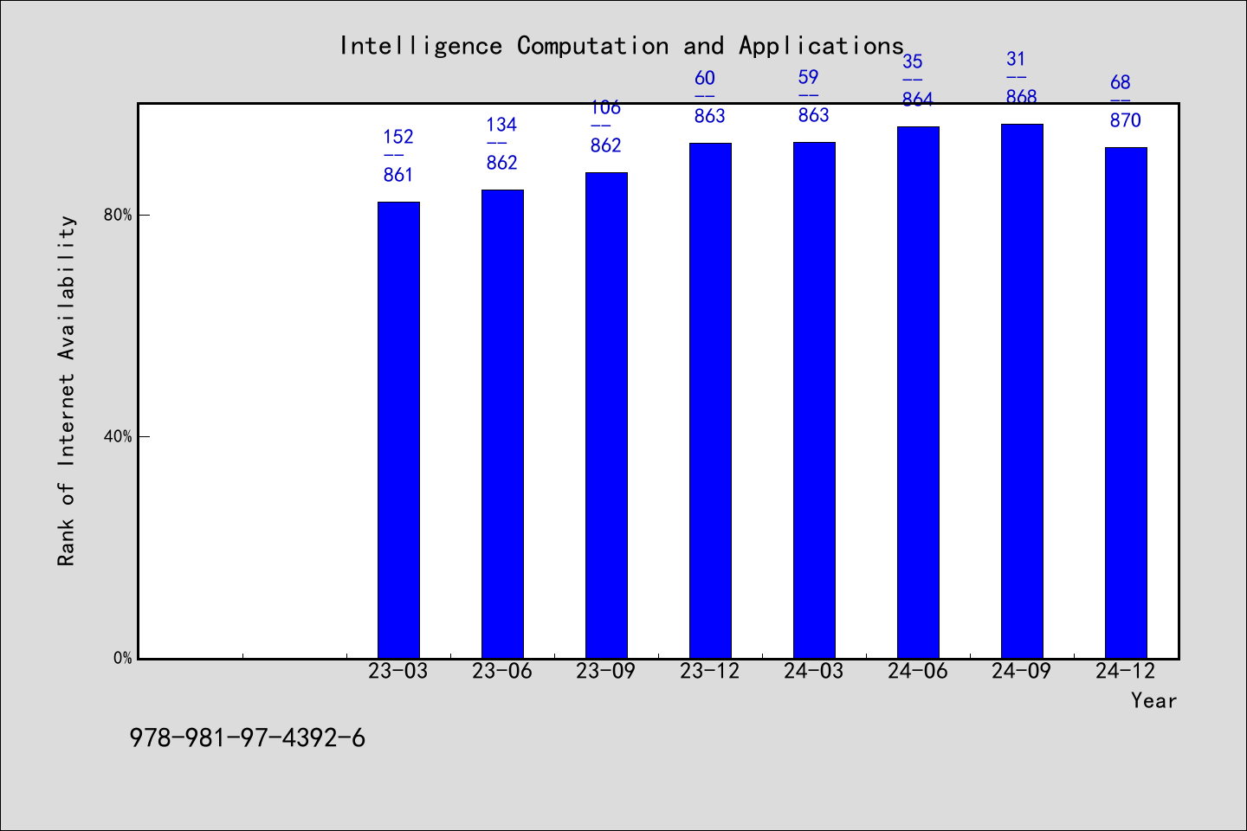Click total value 868 above 24-09 bar

pos(1022,97)
